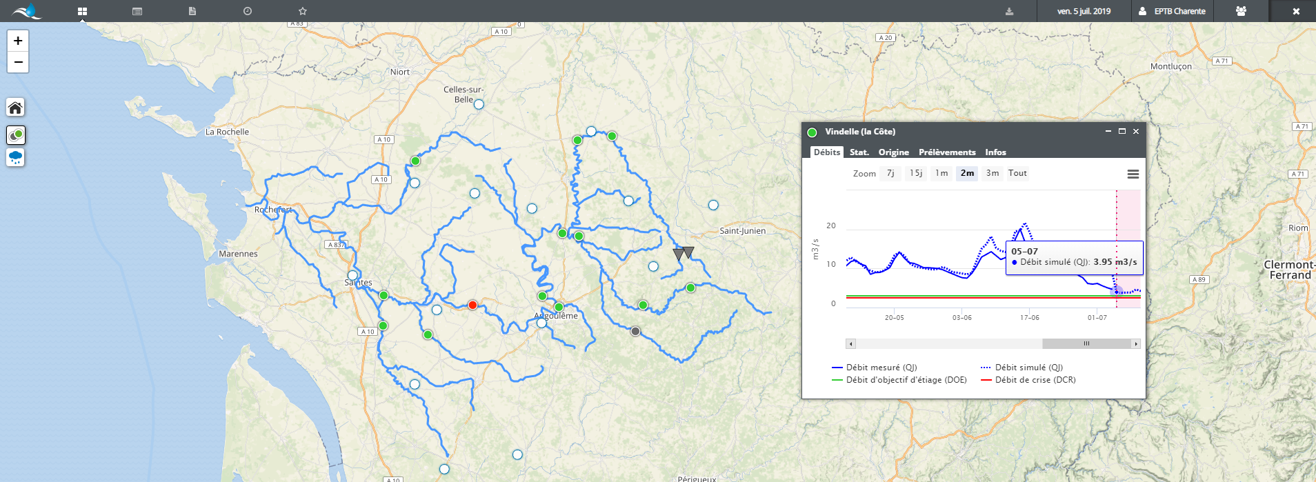Open the document report icon

click(x=192, y=11)
